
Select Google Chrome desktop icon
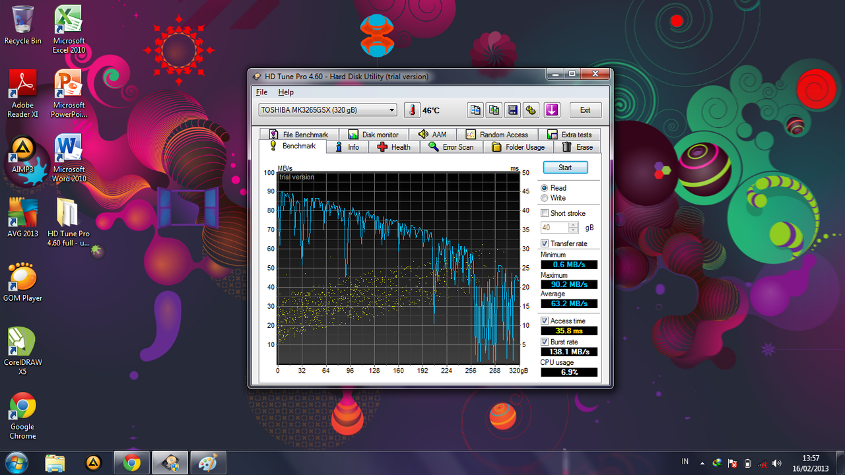point(22,416)
